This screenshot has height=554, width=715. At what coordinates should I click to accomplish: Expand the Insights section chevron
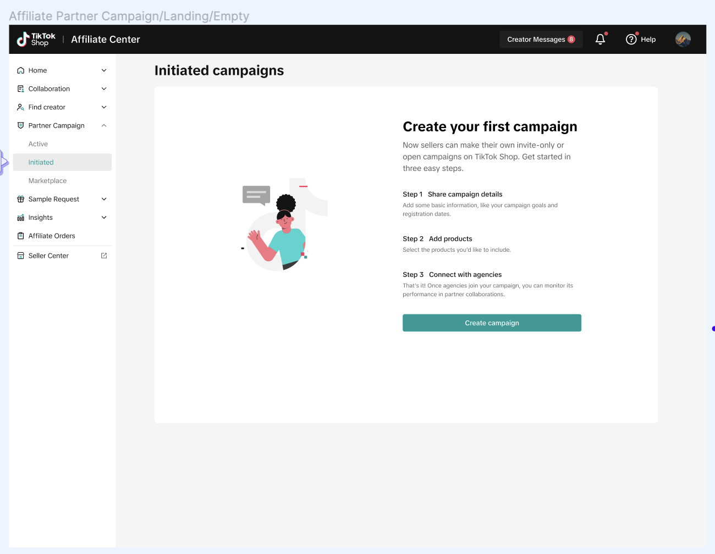pos(104,218)
